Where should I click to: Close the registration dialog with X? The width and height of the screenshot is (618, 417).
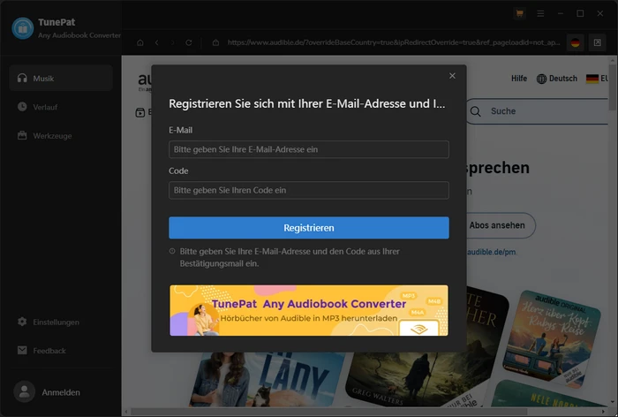point(452,76)
